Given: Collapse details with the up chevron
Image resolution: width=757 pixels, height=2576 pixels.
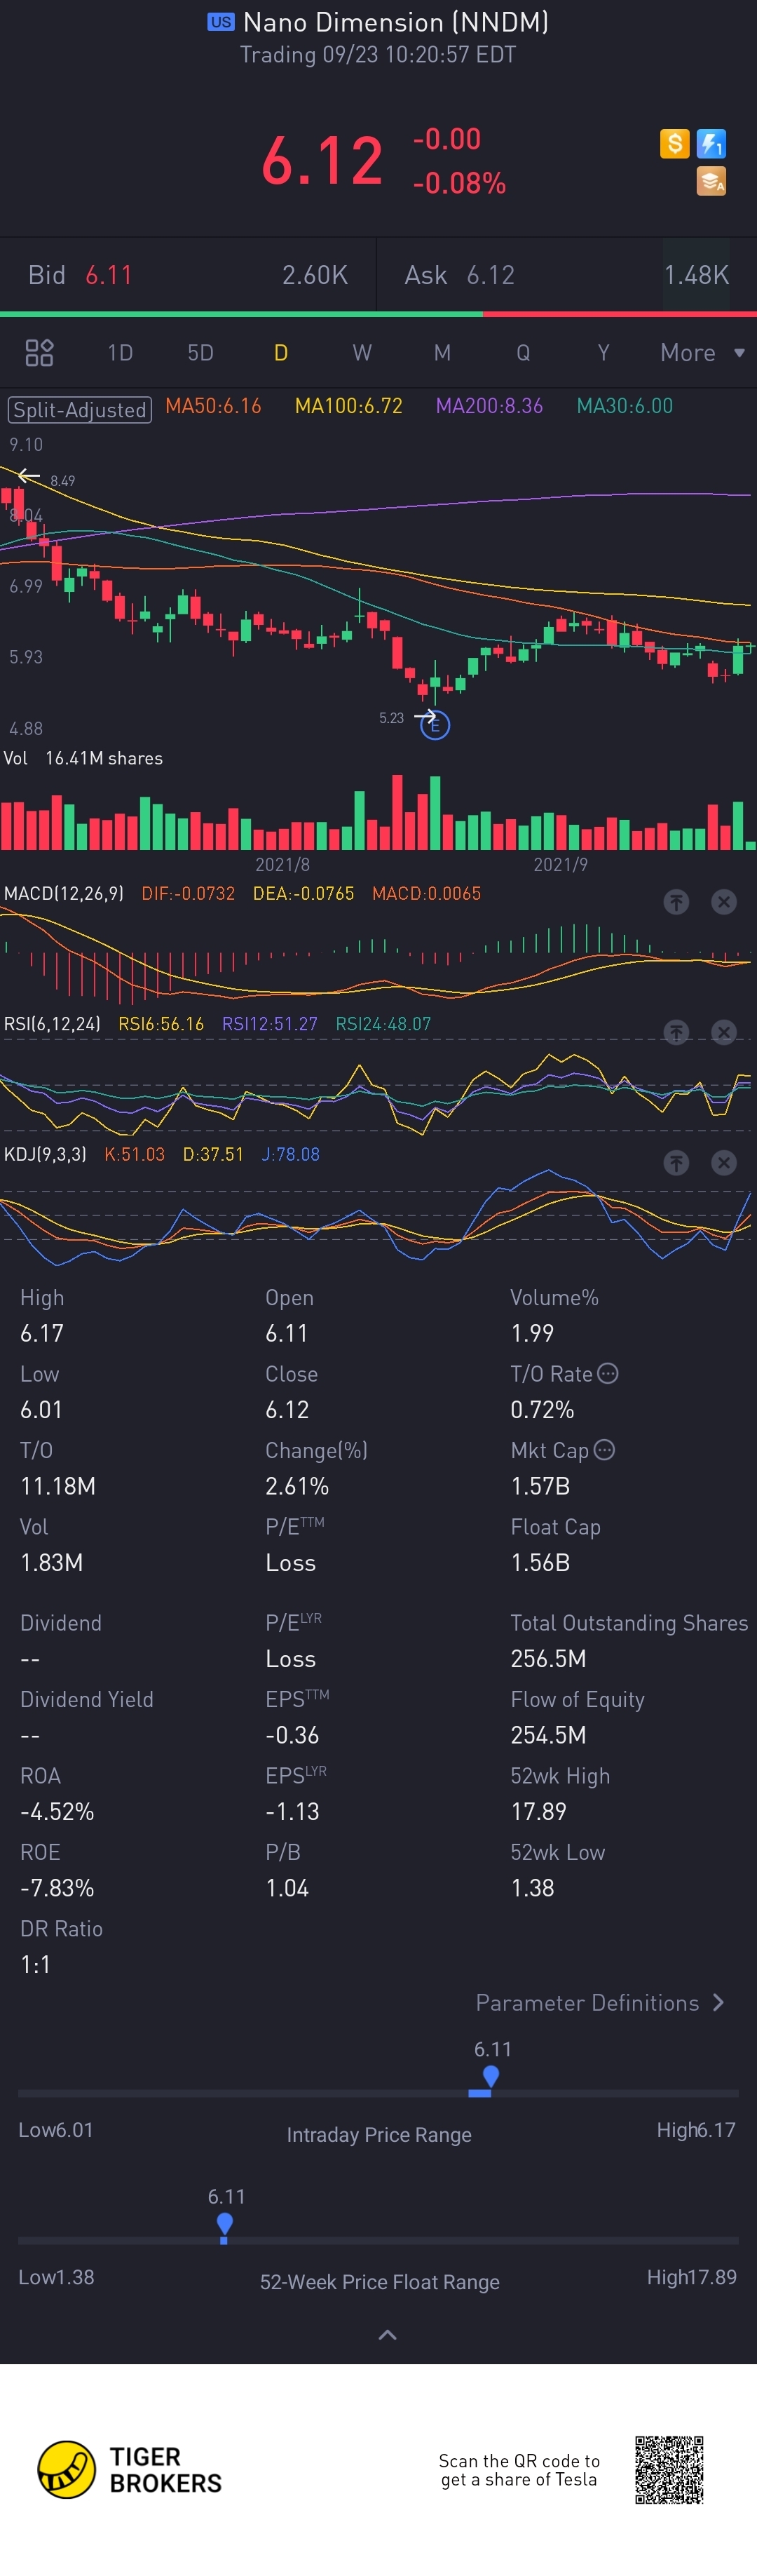Looking at the screenshot, I should click(388, 2335).
